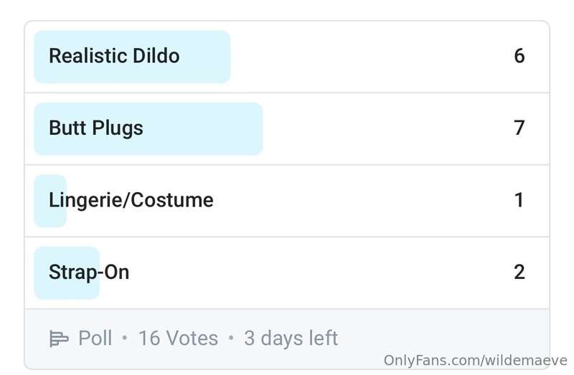Click the vote count 1 for Lingerie/Costume
This screenshot has height=375, width=574.
(x=519, y=200)
